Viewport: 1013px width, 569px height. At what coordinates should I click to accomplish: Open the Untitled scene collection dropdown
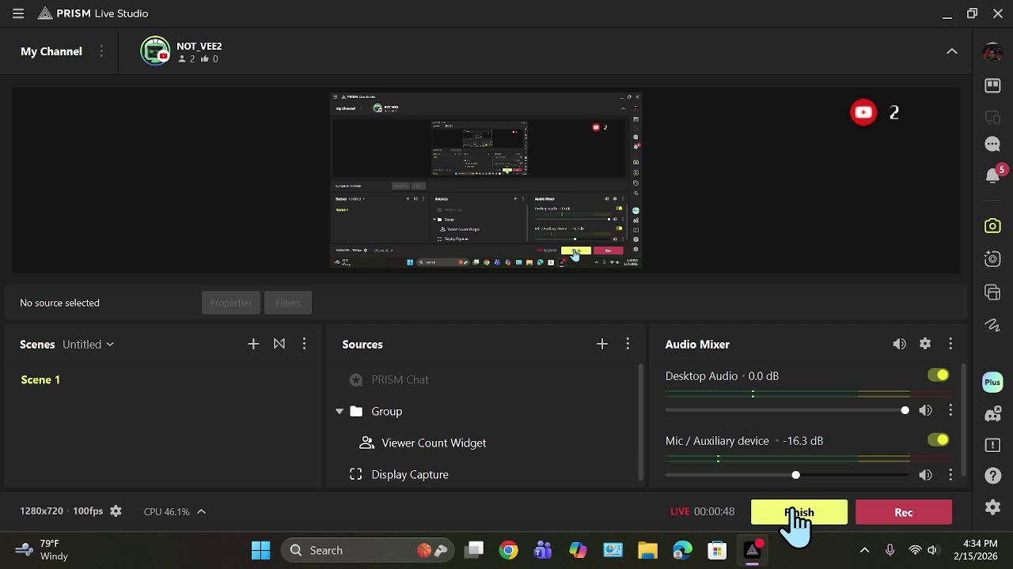(88, 345)
